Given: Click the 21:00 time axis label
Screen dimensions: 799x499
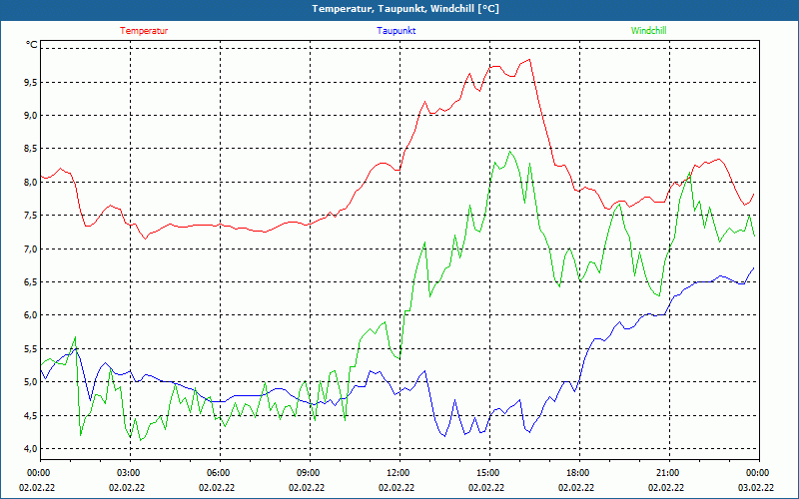Looking at the screenshot, I should (x=667, y=473).
